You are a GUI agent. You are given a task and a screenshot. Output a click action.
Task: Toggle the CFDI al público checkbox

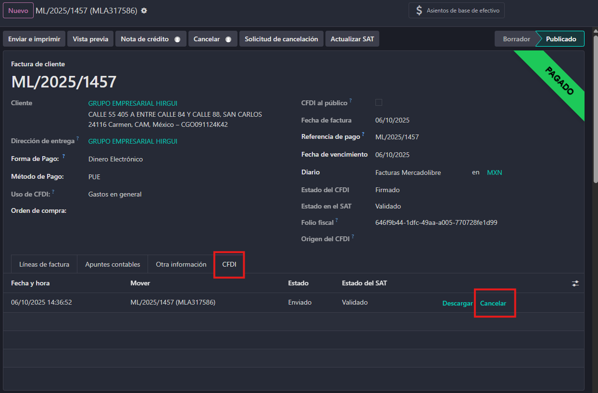click(379, 102)
